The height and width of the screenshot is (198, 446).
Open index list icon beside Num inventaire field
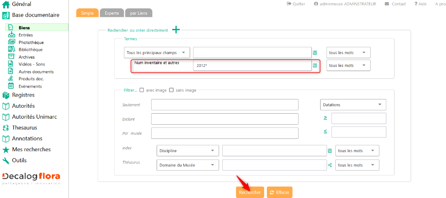point(315,66)
